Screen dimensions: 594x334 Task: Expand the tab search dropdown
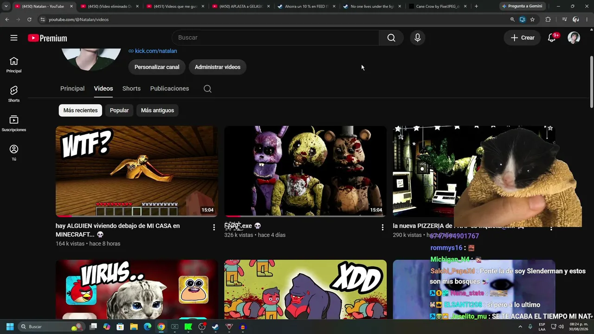[6, 6]
